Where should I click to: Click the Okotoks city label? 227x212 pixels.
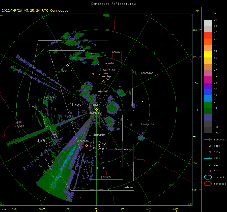tap(101, 168)
